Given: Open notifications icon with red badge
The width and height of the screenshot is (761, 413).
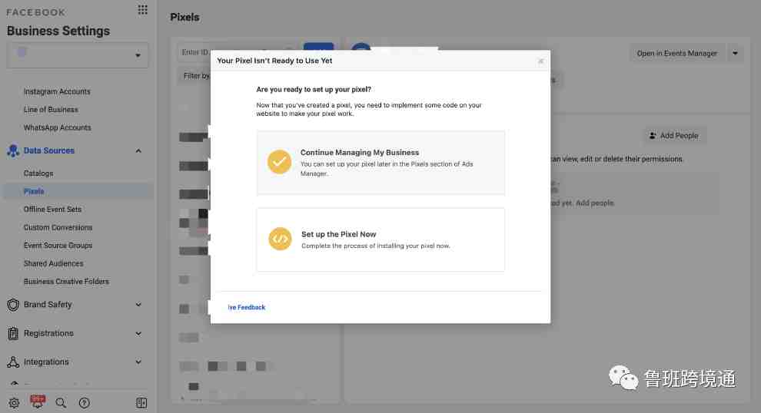Looking at the screenshot, I should point(38,401).
